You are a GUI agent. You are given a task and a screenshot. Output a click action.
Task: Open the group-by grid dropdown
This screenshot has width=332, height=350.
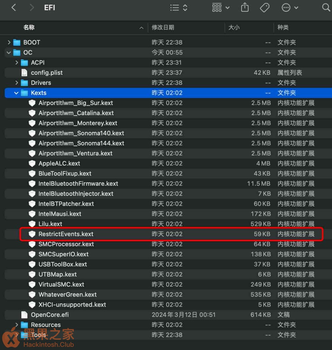pyautogui.click(x=221, y=7)
